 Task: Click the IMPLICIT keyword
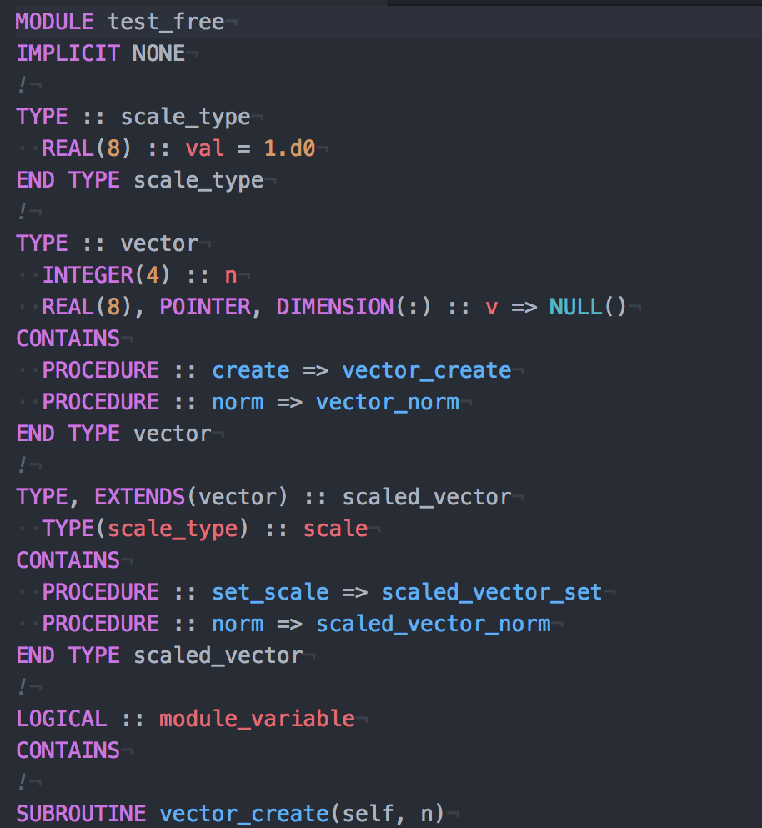[x=68, y=53]
